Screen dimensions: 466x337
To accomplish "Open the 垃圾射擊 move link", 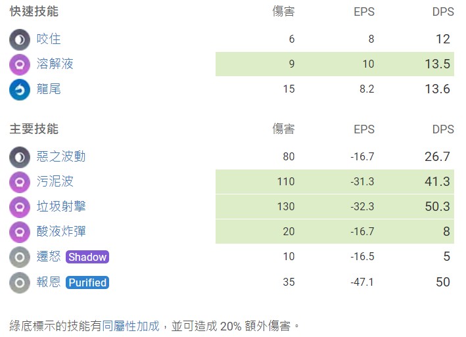I will (x=61, y=206).
